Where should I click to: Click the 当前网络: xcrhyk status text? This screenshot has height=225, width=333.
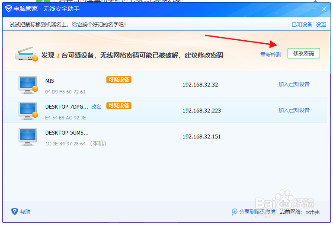click(300, 212)
